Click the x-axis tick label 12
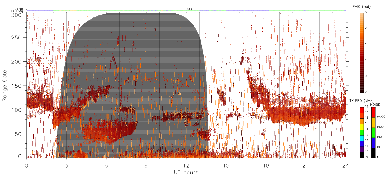The image size is (389, 179). point(186,165)
